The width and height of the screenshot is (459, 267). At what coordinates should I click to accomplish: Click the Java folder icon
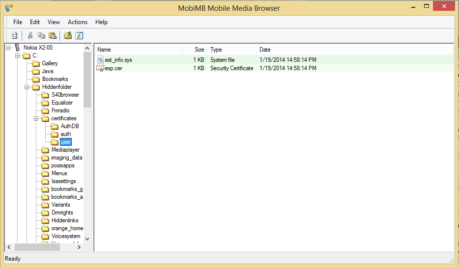pyautogui.click(x=36, y=71)
